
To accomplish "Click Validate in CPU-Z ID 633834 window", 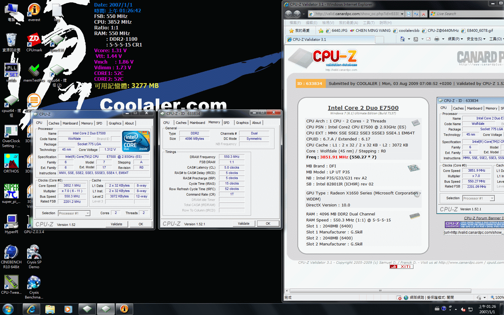I will click(x=244, y=223).
